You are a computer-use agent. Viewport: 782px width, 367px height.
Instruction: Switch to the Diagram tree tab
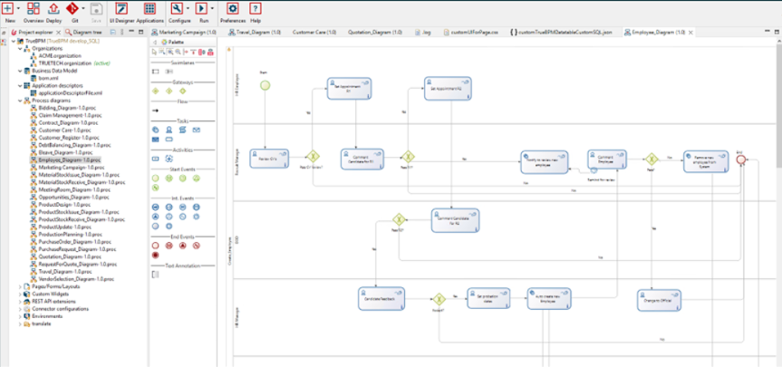click(94, 32)
